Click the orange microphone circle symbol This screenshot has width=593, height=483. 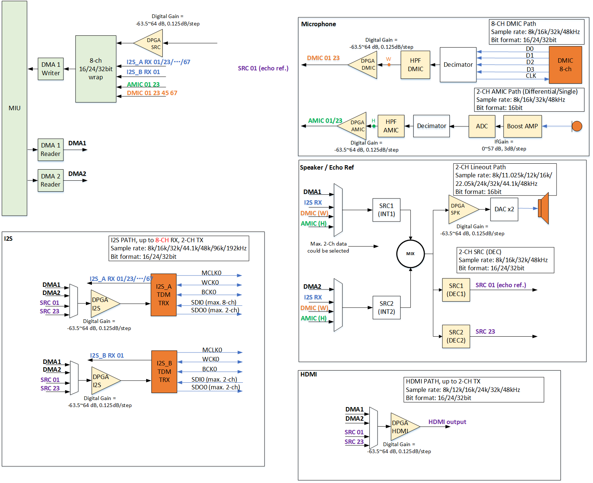[577, 126]
